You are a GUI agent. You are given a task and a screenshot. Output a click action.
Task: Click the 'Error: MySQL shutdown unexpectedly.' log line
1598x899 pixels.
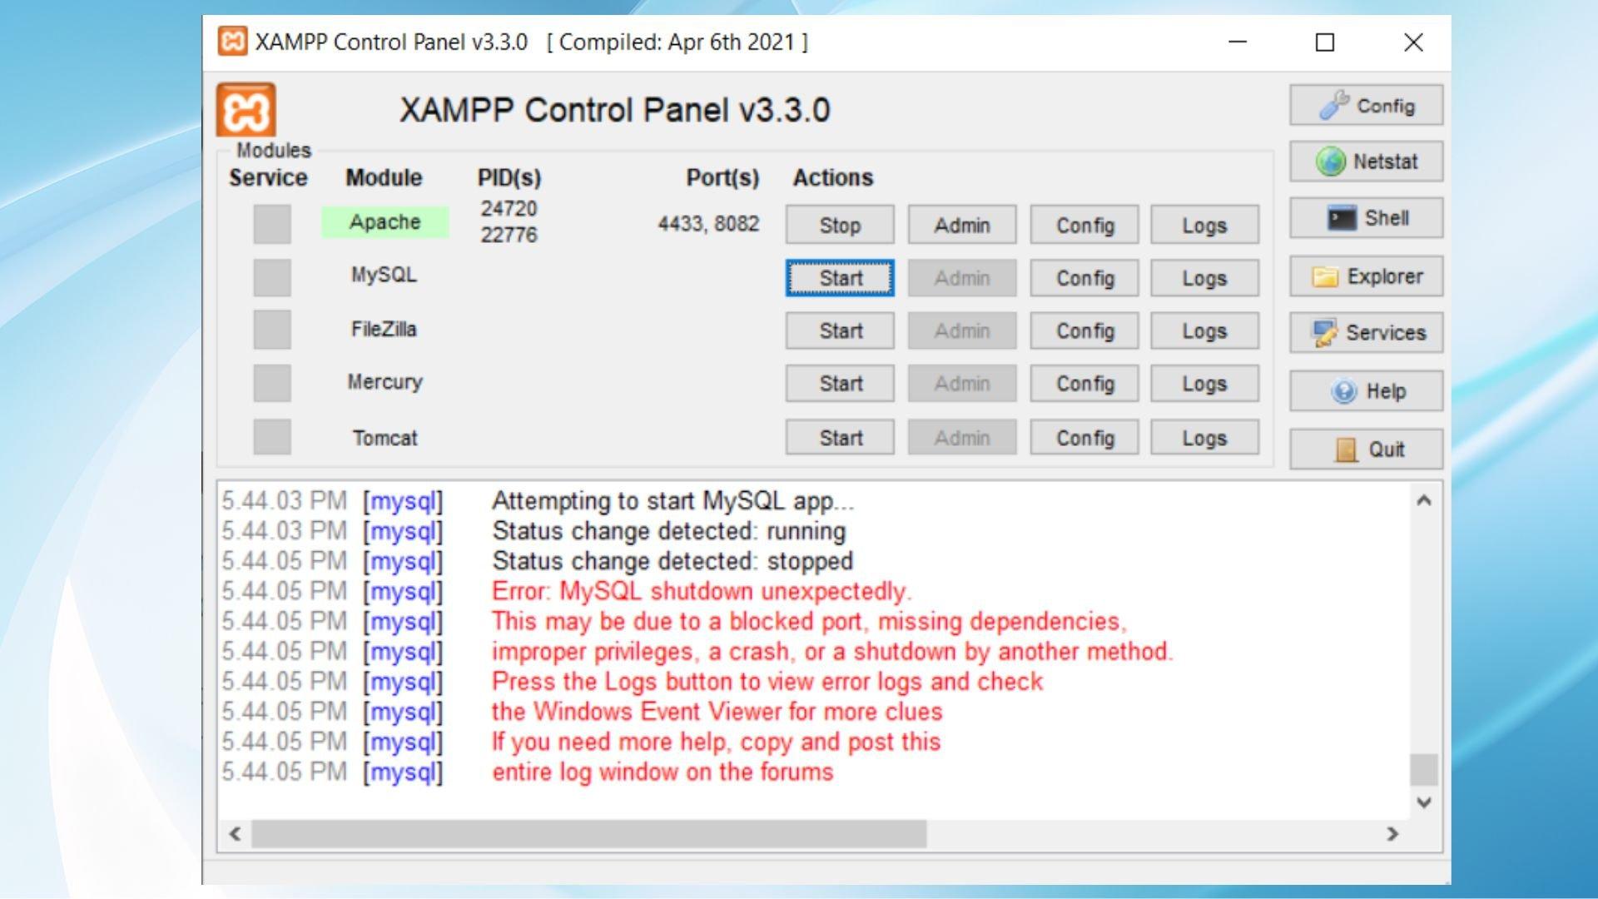click(x=702, y=591)
